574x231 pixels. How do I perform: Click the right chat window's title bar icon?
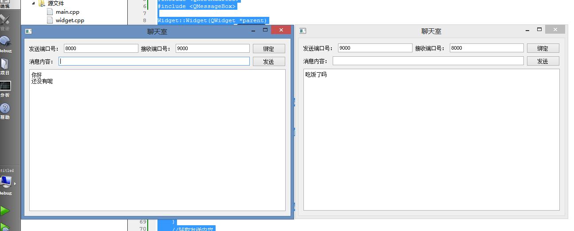(x=303, y=31)
